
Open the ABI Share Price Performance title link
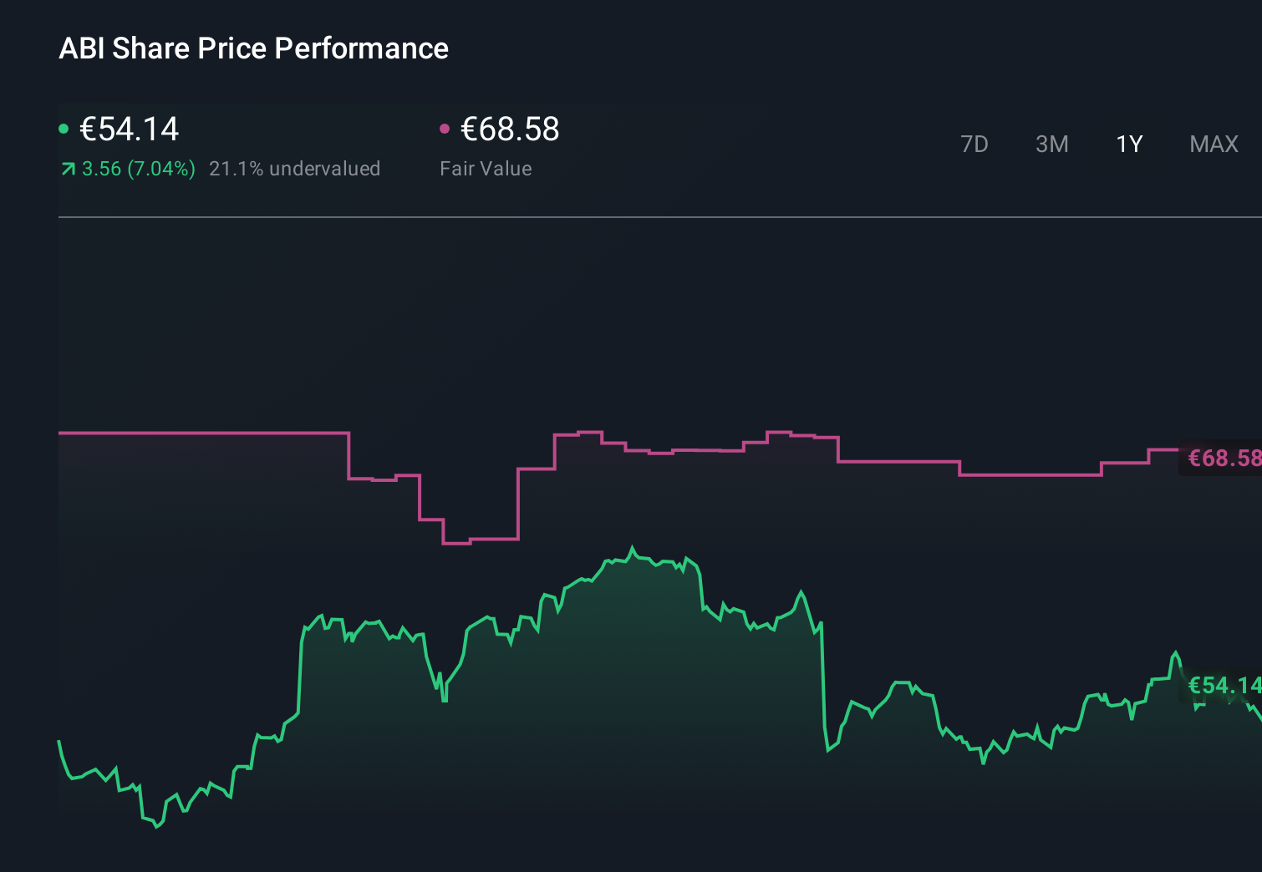pyautogui.click(x=253, y=48)
